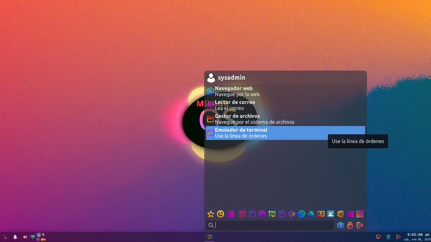Click "Lea el correo" description text
Viewport: 431px width, 242px height.
[230, 108]
